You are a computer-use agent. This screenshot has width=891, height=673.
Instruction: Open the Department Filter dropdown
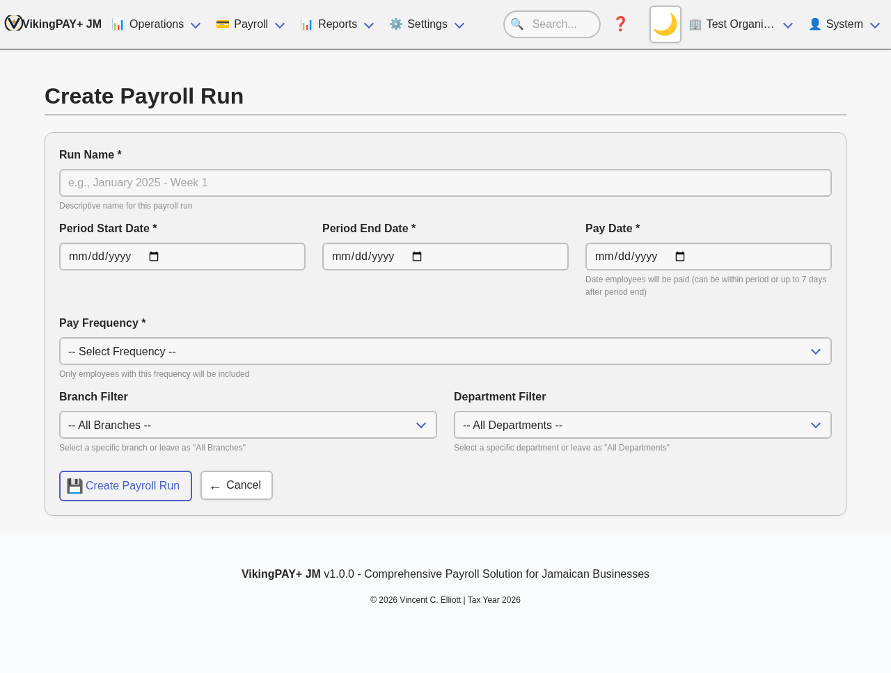pos(642,425)
